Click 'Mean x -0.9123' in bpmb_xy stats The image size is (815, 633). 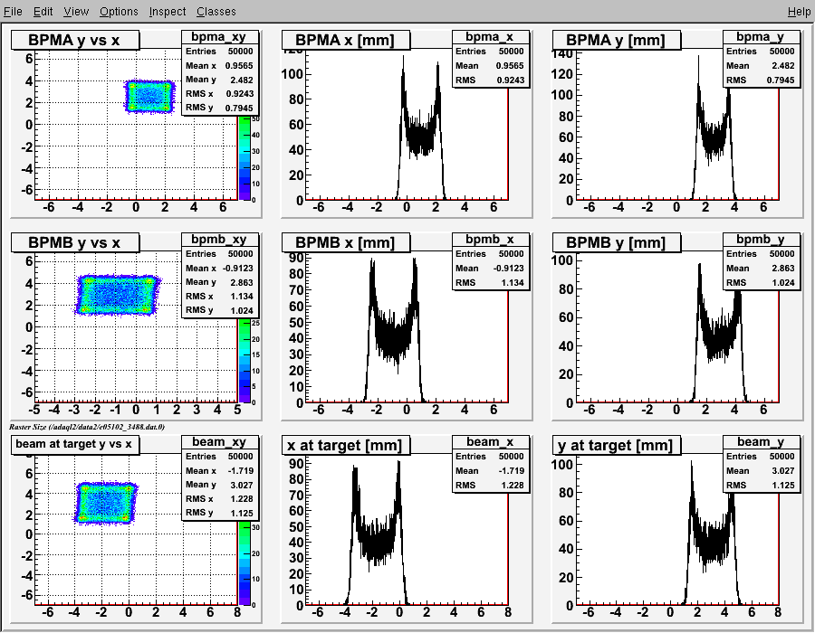point(219,268)
